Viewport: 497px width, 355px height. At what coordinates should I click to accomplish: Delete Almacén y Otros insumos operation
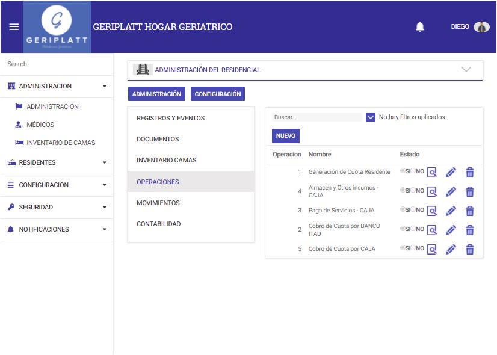tap(470, 192)
